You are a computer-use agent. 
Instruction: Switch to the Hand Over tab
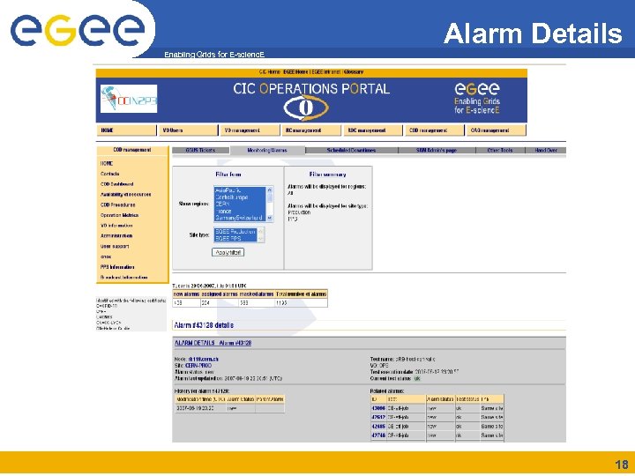click(x=546, y=150)
